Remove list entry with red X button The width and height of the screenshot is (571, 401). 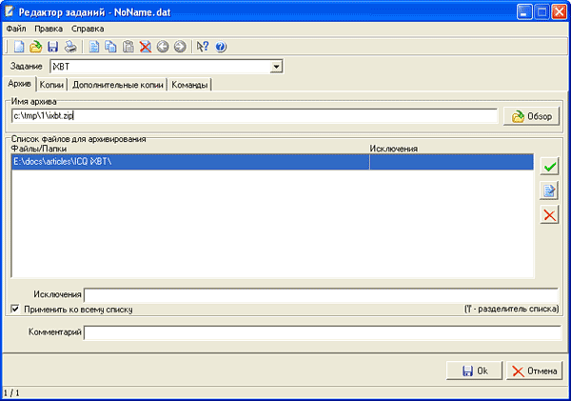point(549,214)
